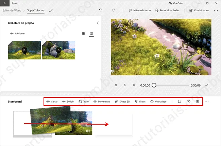Viewport: 221px width, 146px height.
Task: Choose the Dividir split tool
Action: point(68,102)
